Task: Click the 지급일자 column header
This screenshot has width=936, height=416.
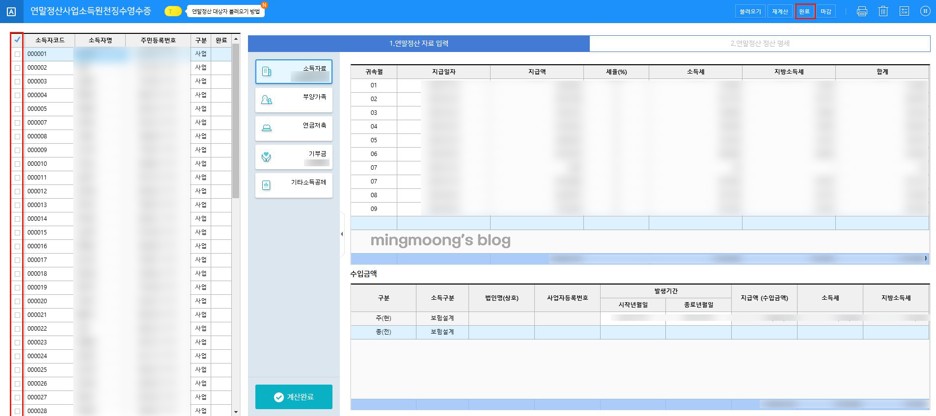Action: [443, 72]
